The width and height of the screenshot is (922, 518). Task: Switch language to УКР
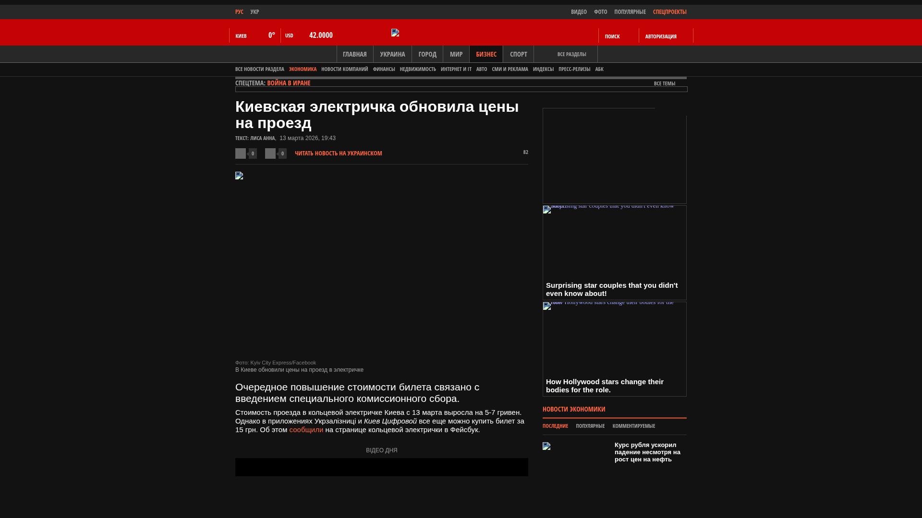coord(255,12)
